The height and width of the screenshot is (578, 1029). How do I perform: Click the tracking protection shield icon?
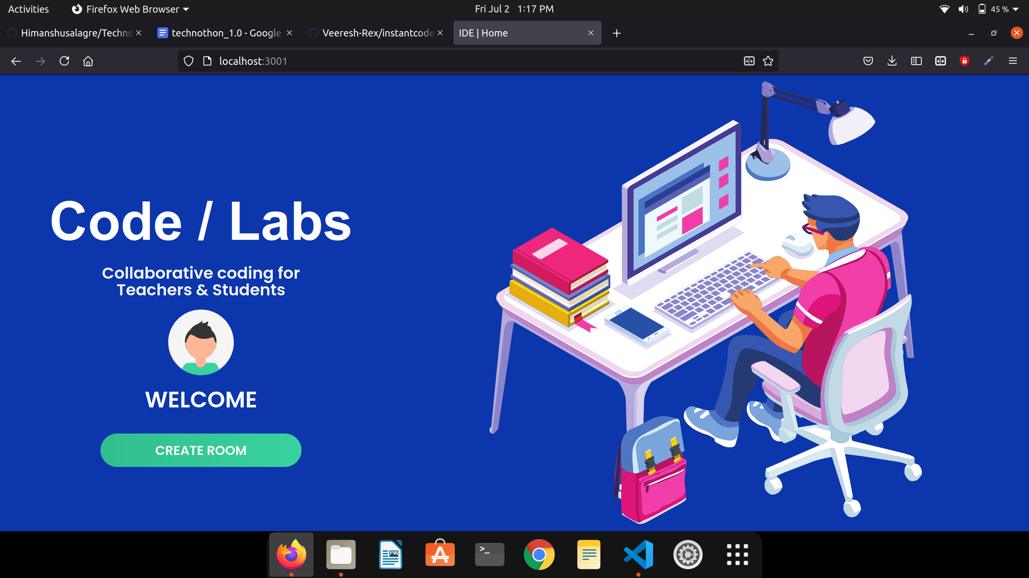point(189,61)
